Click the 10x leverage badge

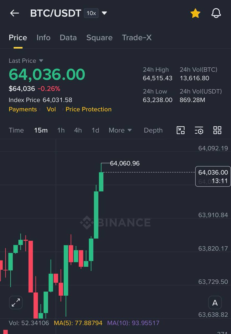pyautogui.click(x=91, y=13)
